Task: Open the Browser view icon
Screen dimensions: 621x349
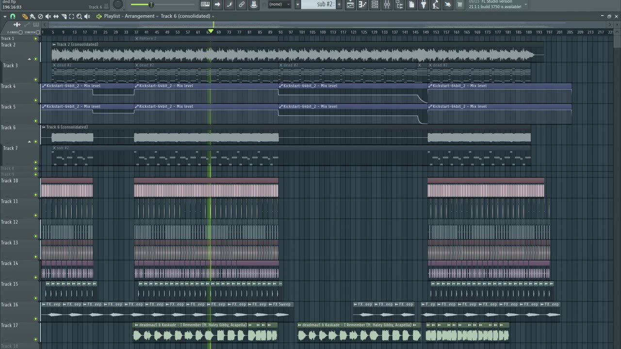Action: [399, 4]
